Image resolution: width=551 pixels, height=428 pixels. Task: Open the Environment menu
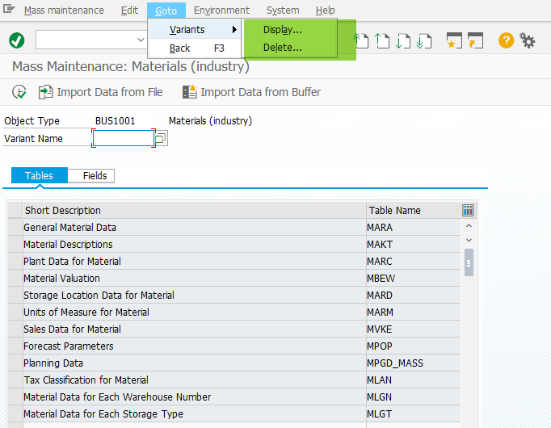coord(221,10)
